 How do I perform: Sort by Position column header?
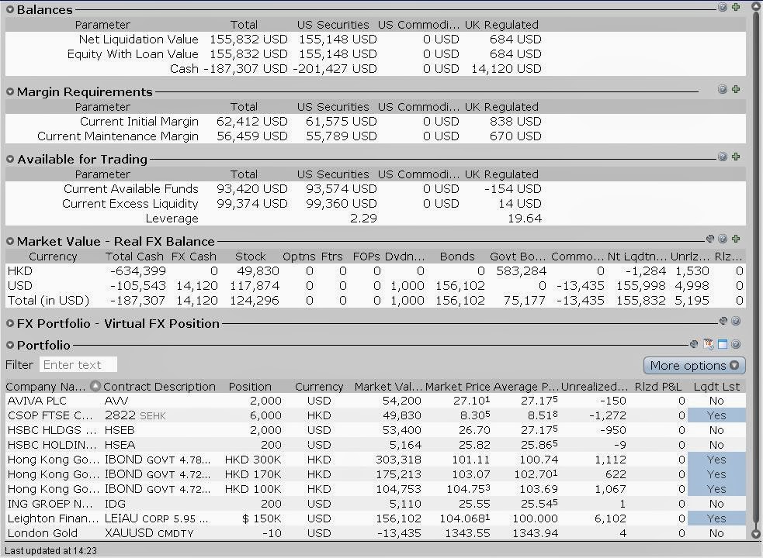250,387
